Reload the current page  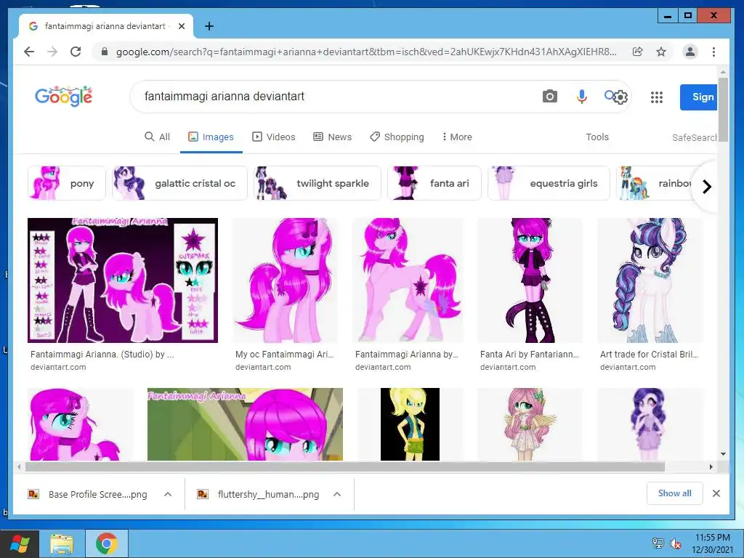point(76,52)
